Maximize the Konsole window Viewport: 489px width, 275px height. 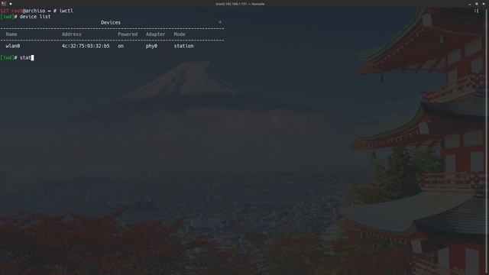477,4
